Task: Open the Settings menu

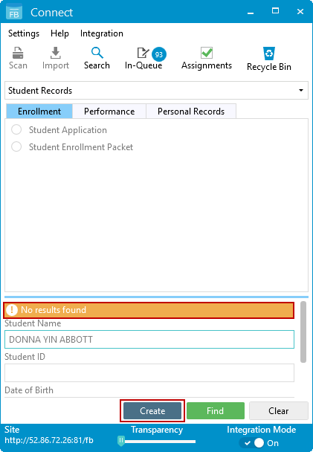Action: tap(24, 33)
